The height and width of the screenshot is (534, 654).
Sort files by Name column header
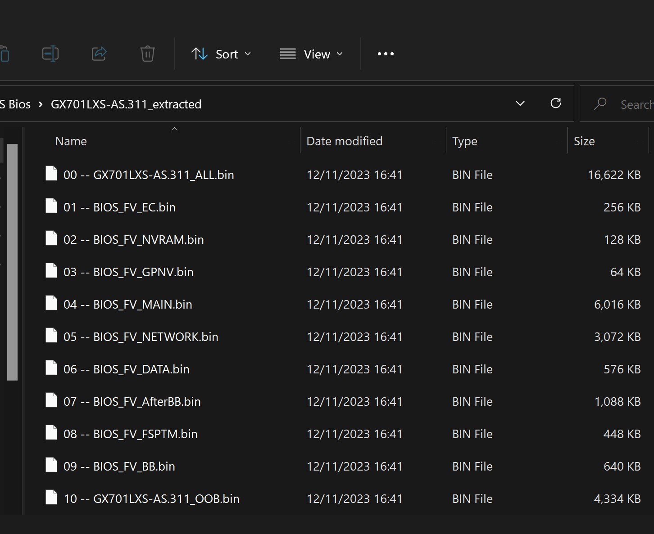[x=71, y=141]
